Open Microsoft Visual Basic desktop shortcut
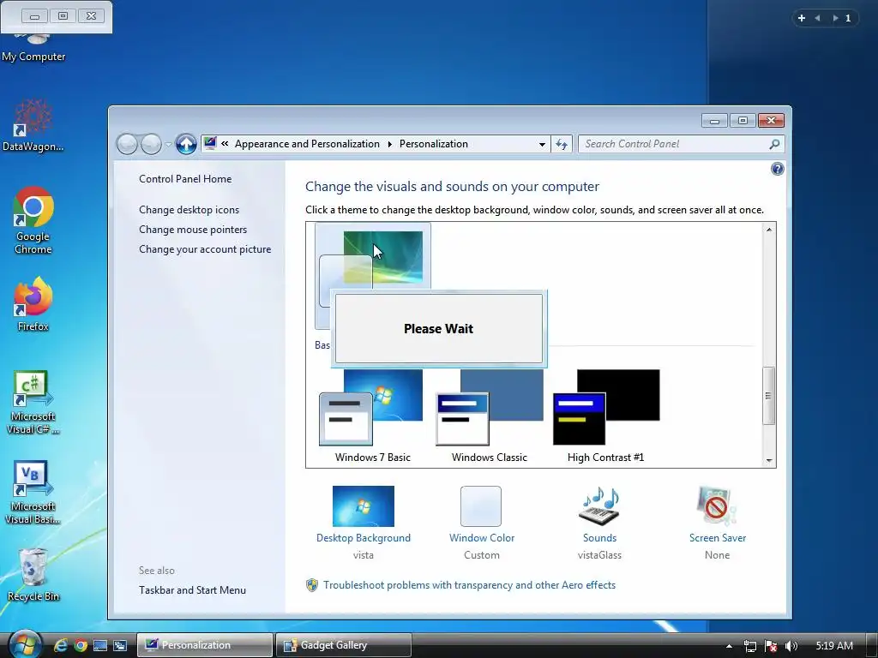878x658 pixels. coord(33,492)
